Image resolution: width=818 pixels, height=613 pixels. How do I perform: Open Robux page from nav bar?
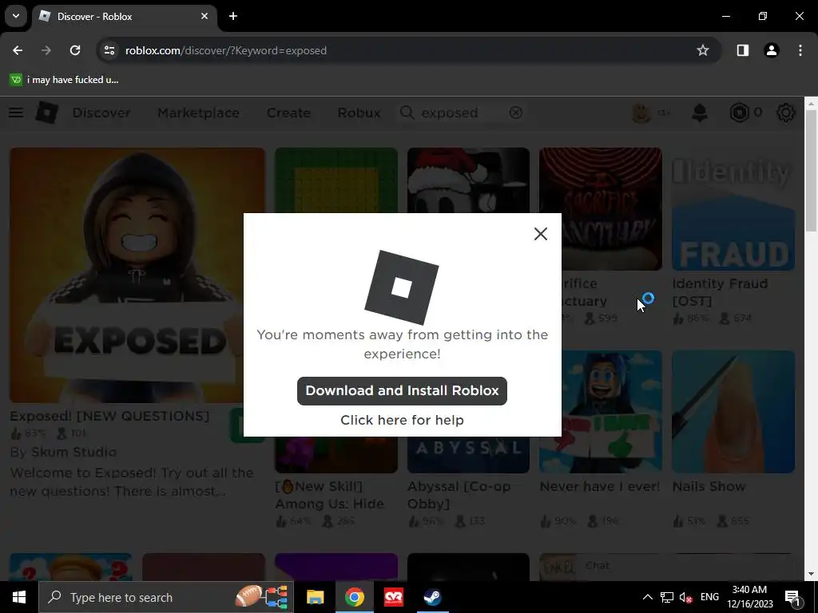click(359, 113)
